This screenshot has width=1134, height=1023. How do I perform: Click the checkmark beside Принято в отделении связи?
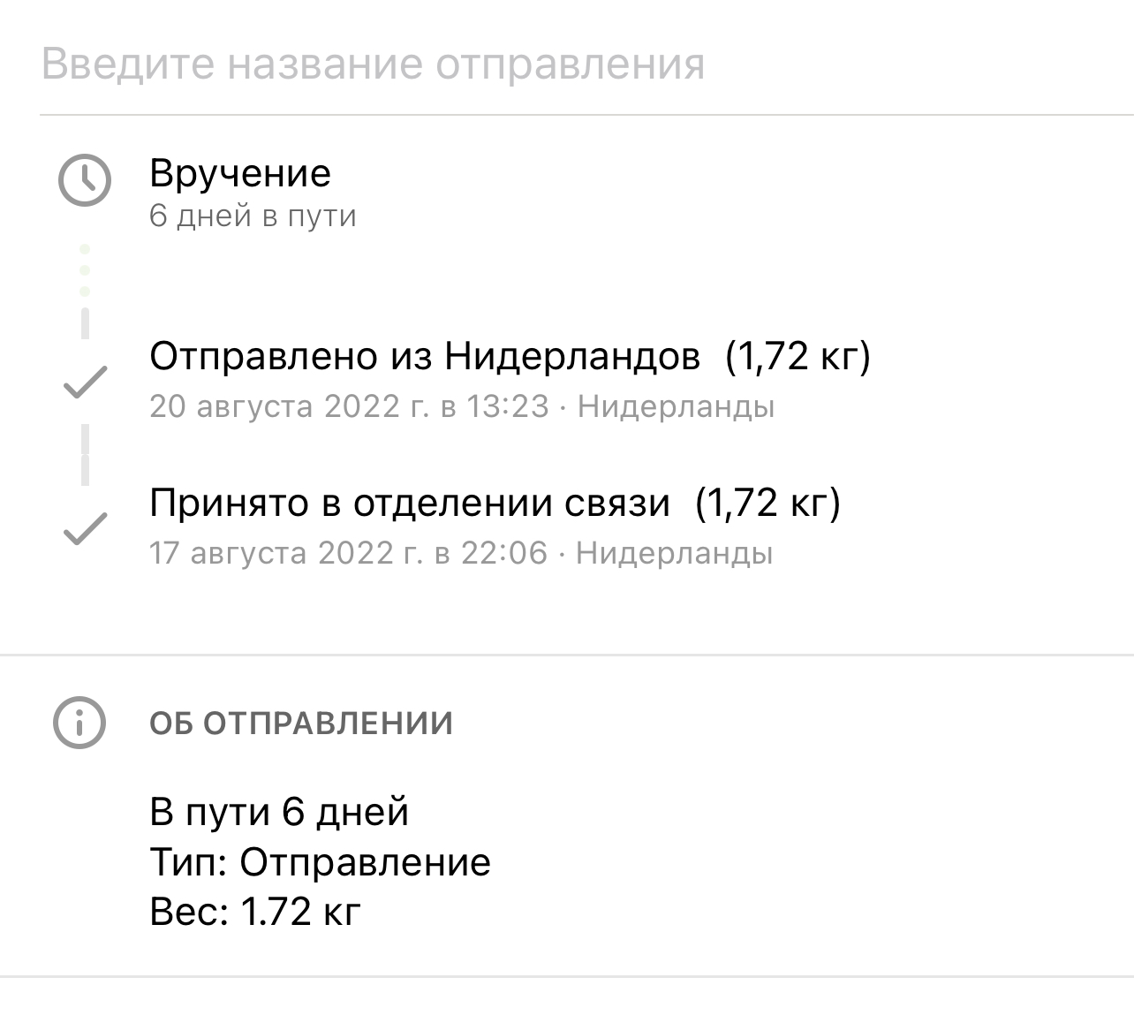tap(85, 528)
